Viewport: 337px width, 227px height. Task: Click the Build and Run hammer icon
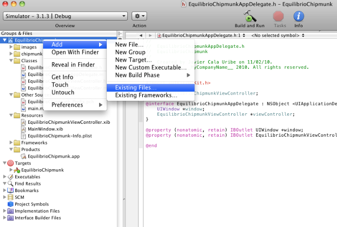pyautogui.click(x=250, y=16)
